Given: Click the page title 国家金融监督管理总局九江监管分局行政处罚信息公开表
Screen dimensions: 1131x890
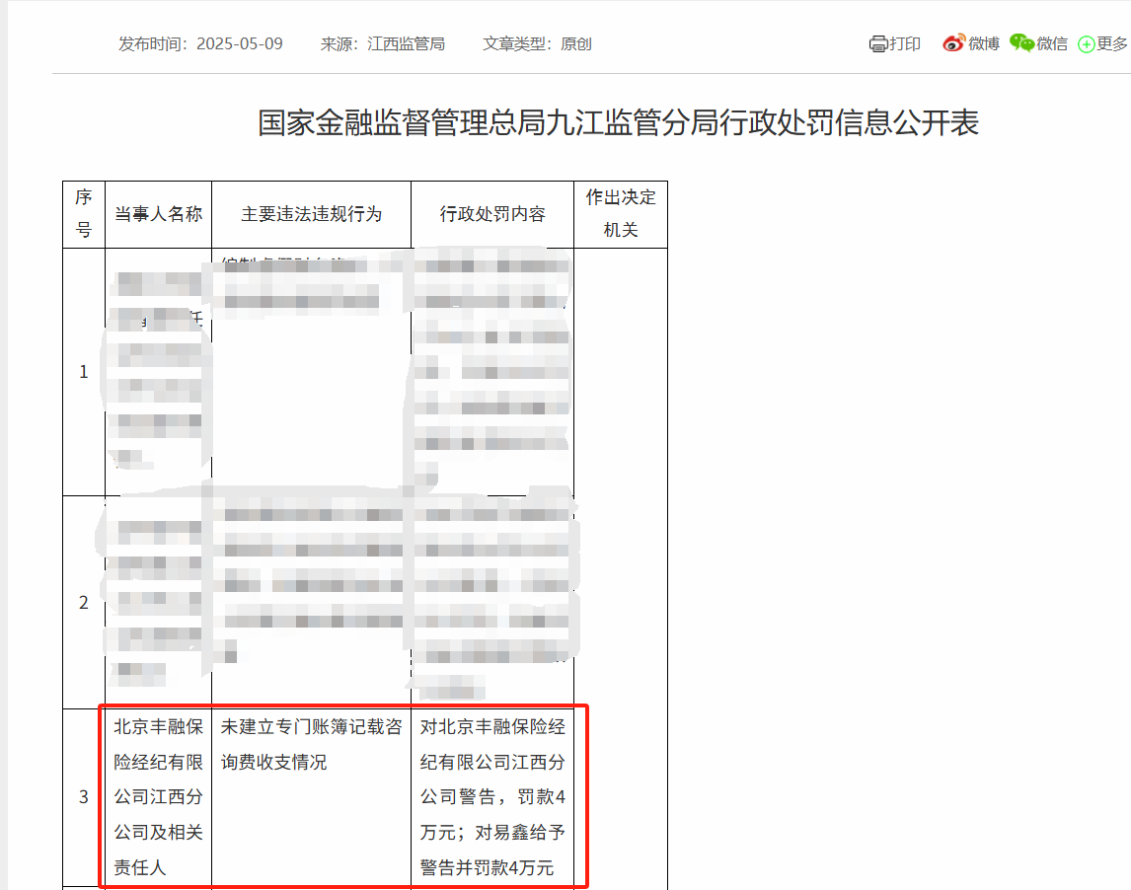Looking at the screenshot, I should [618, 122].
